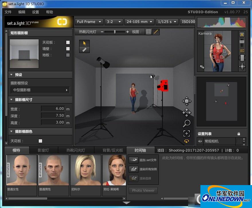Toggle the 墙壁 checkbox
The image size is (252, 208).
(68, 49)
